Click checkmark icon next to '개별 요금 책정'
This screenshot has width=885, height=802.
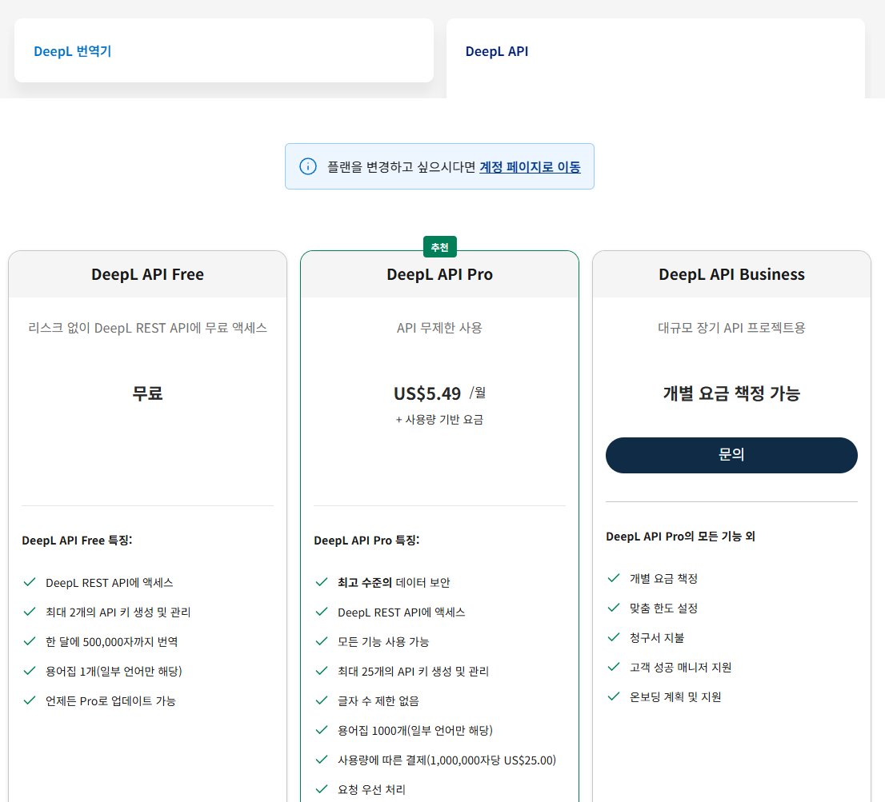[x=614, y=578]
